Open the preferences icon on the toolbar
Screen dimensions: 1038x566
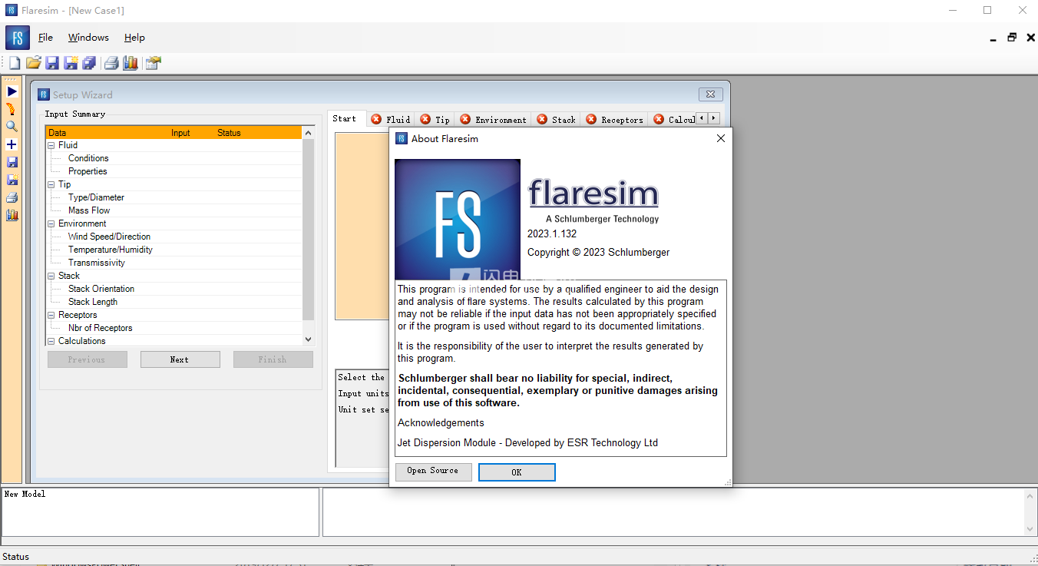(x=152, y=62)
